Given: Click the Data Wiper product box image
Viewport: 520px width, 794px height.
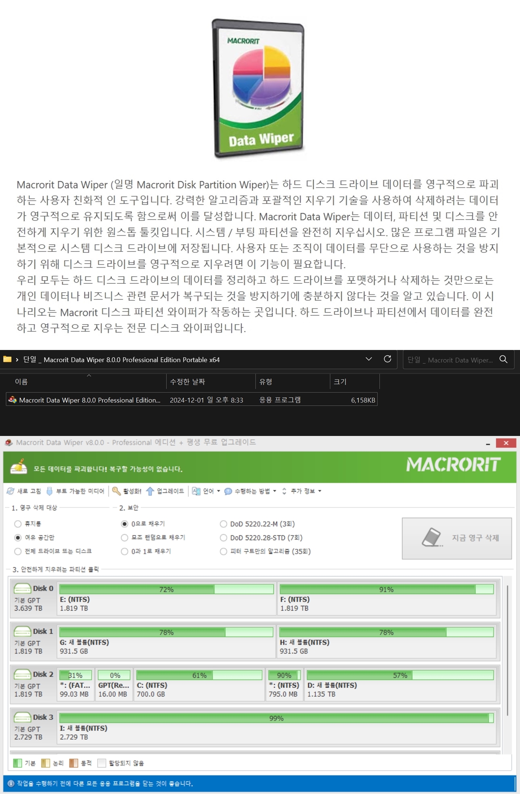Looking at the screenshot, I should click(258, 88).
